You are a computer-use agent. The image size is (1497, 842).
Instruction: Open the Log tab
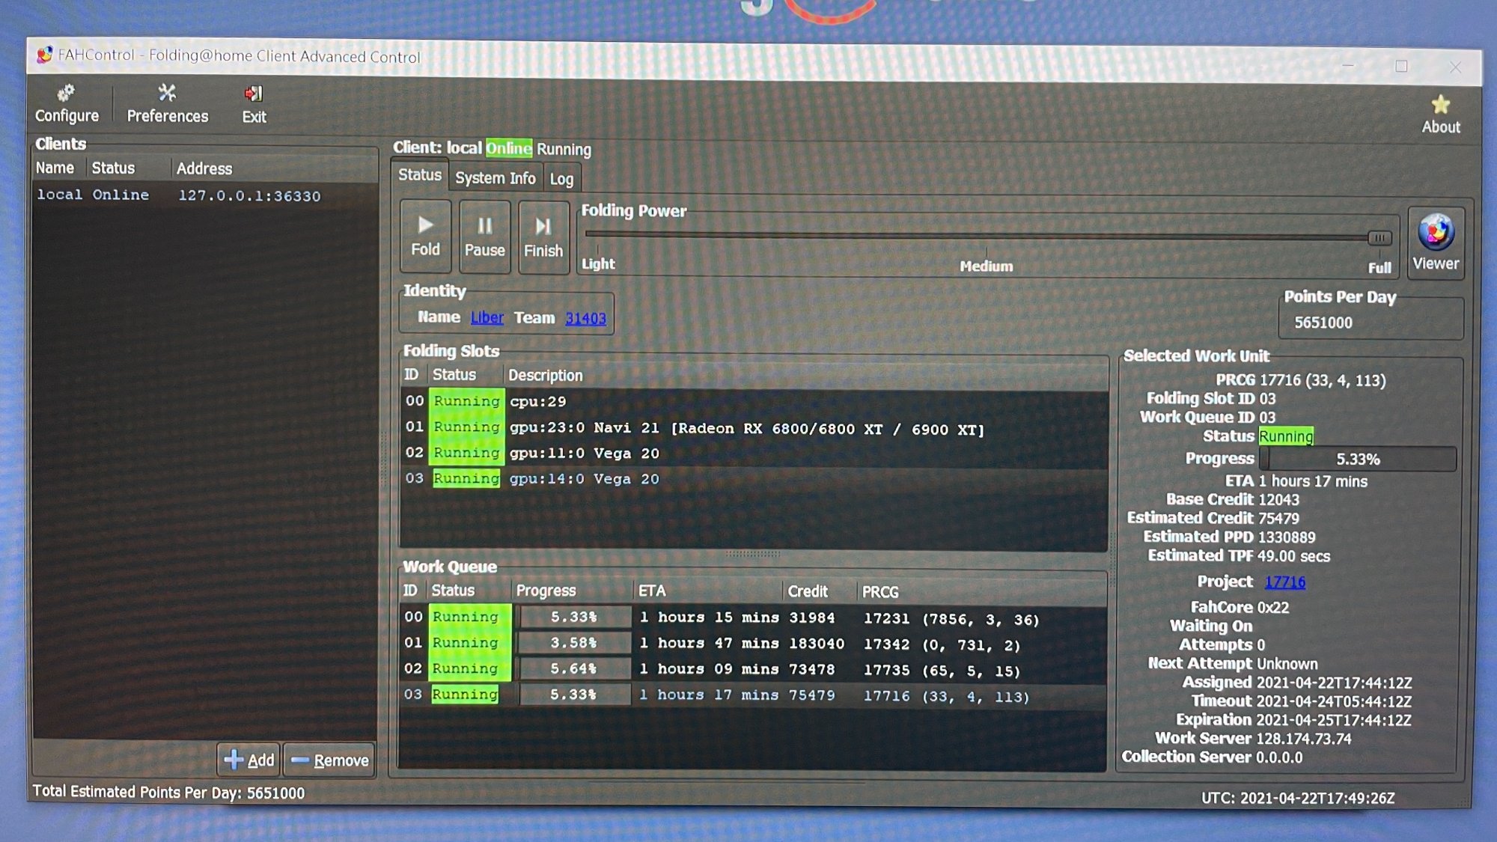pyautogui.click(x=561, y=179)
